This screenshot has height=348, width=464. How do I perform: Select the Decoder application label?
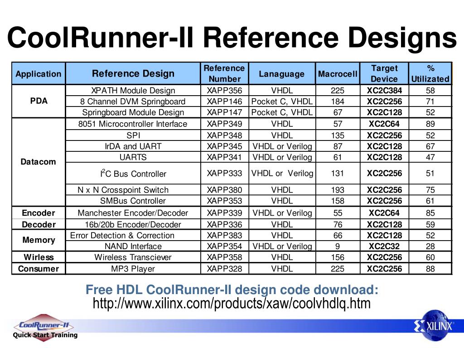[39, 225]
